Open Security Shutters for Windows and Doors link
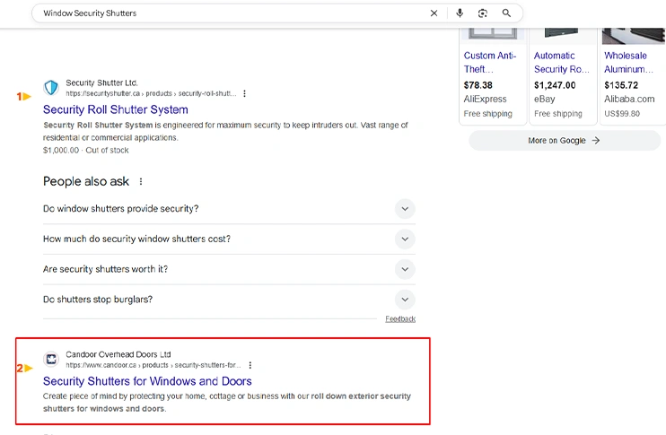Viewport: 666px width, 435px height. coord(147,382)
